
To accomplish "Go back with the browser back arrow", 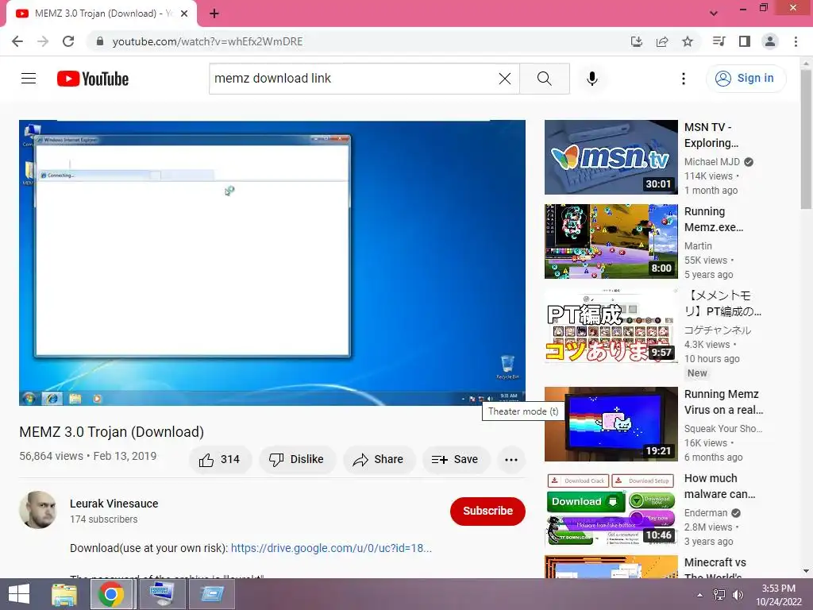I will pos(17,41).
